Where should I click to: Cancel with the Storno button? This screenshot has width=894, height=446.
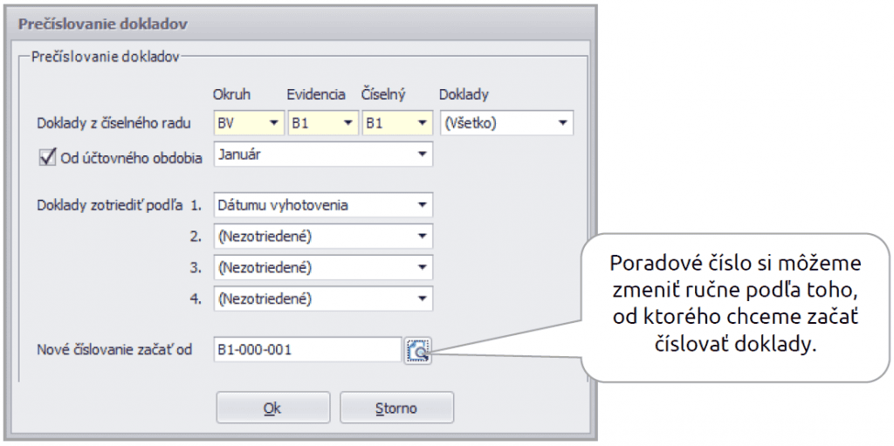pos(396,408)
